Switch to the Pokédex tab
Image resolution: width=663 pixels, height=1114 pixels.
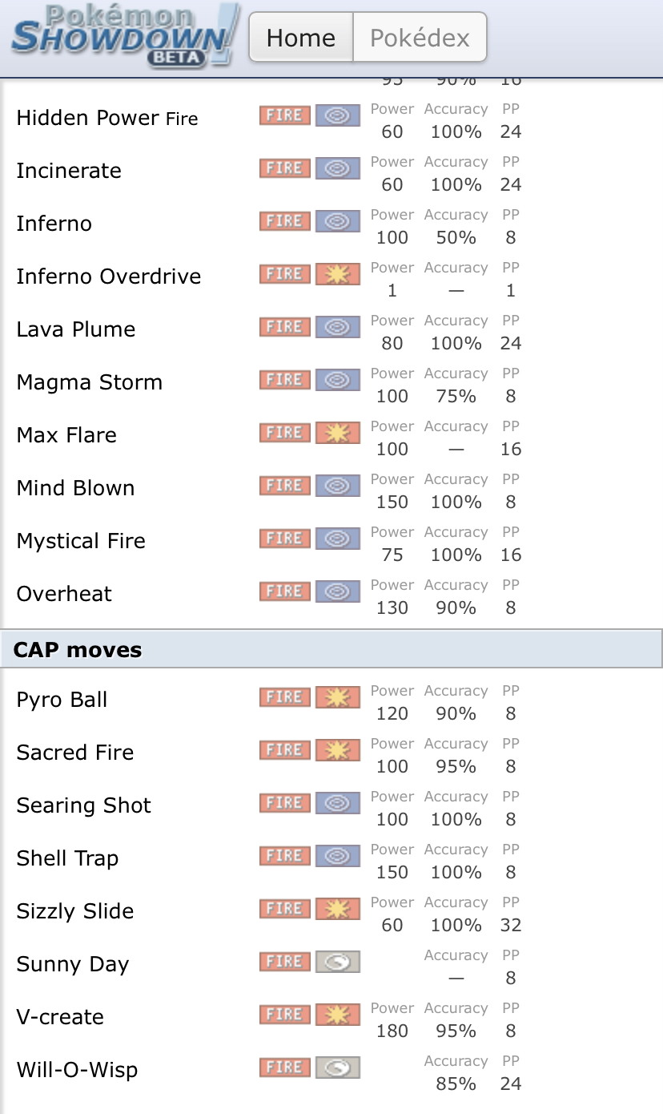420,37
